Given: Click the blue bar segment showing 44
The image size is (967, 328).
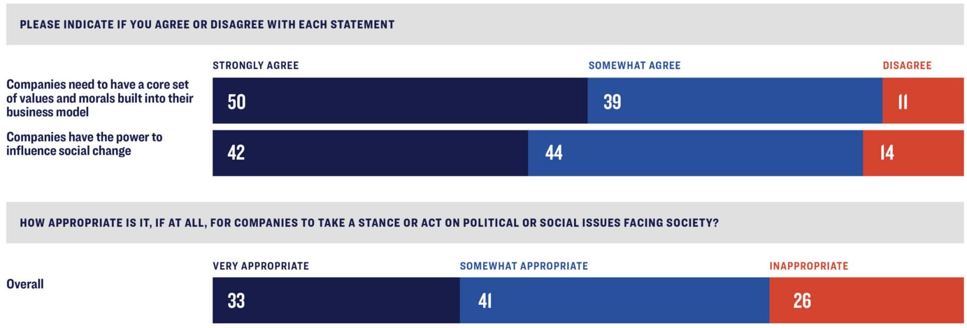Looking at the screenshot, I should (x=695, y=153).
